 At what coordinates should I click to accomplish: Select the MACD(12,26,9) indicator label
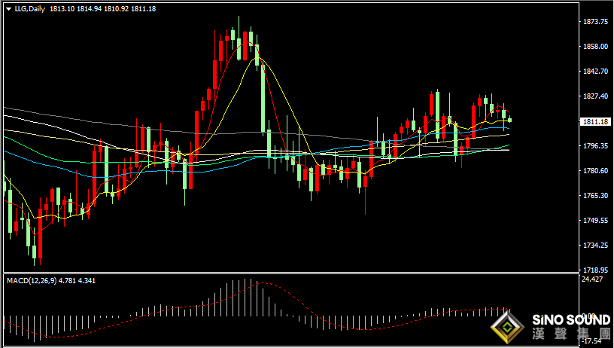pyautogui.click(x=32, y=281)
